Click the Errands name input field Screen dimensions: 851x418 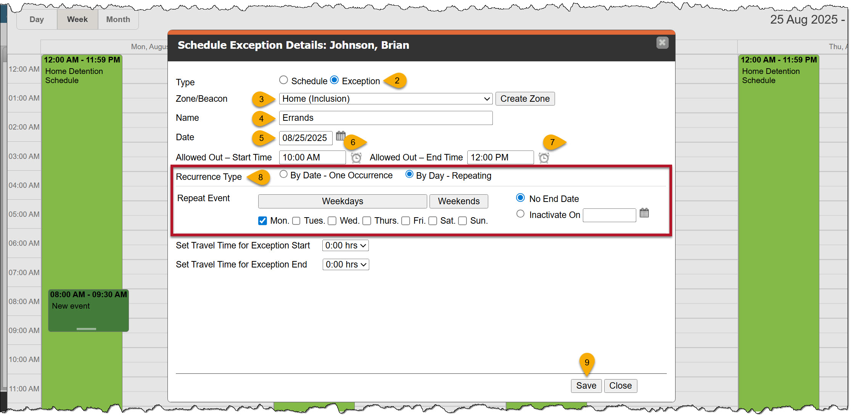[x=385, y=118]
